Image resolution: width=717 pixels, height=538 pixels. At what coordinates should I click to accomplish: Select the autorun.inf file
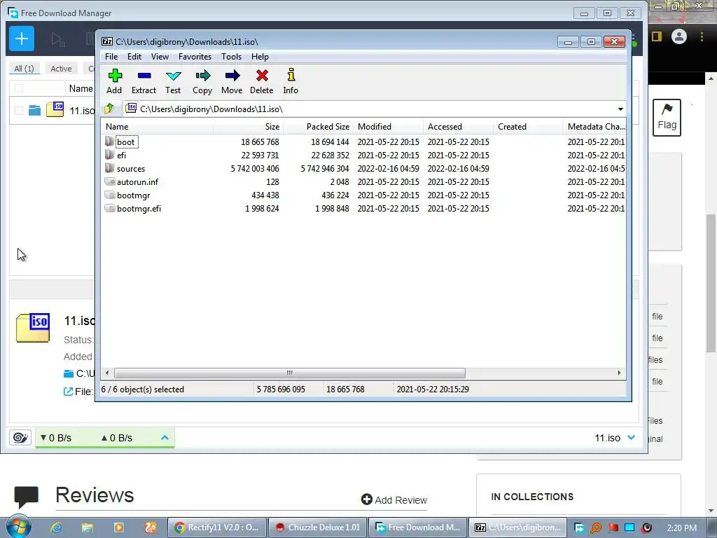tap(363, 181)
